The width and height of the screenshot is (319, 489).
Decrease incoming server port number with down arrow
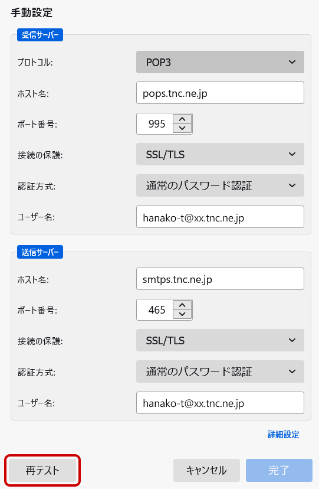[x=182, y=128]
